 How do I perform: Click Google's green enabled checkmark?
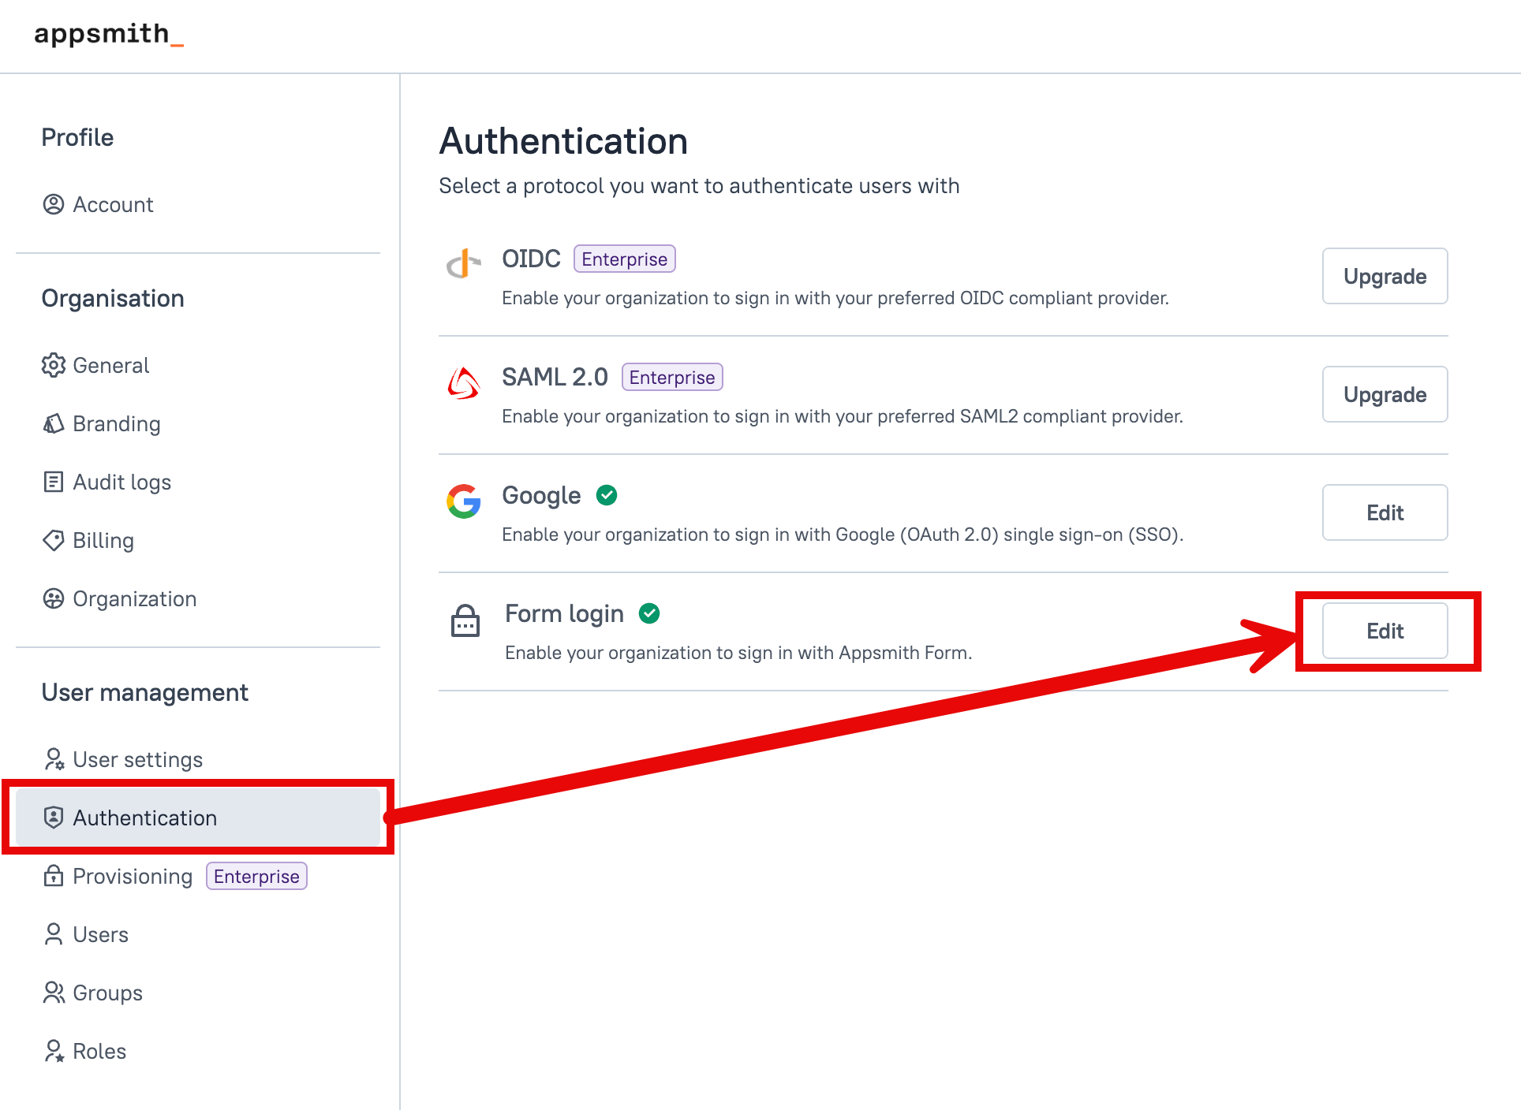tap(607, 495)
